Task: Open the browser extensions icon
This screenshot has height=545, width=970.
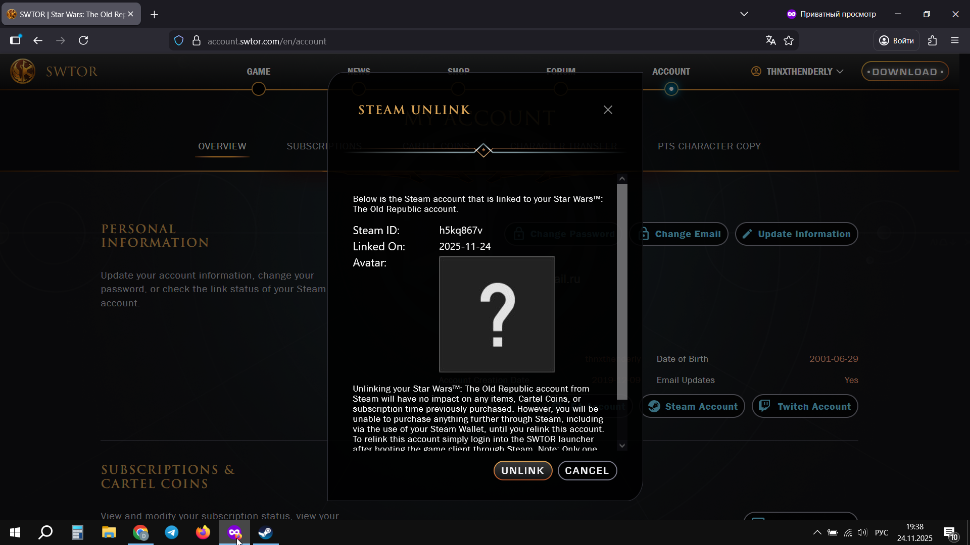Action: tap(933, 41)
